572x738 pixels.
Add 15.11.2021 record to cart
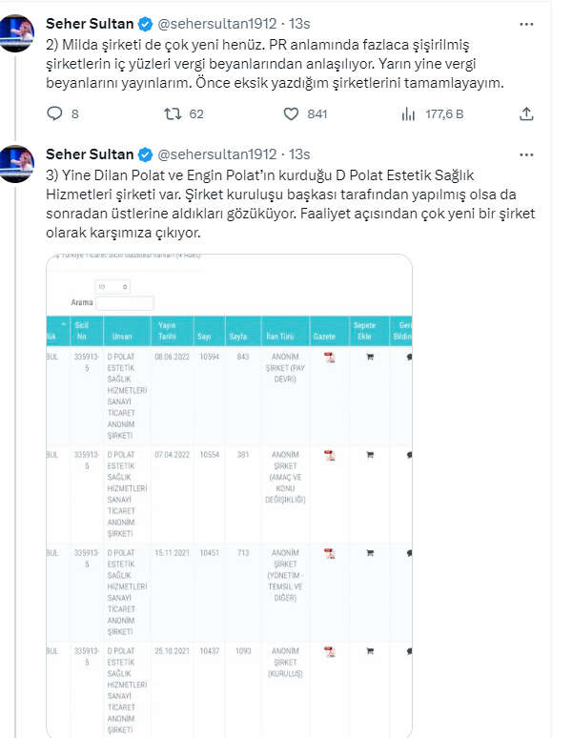[370, 554]
